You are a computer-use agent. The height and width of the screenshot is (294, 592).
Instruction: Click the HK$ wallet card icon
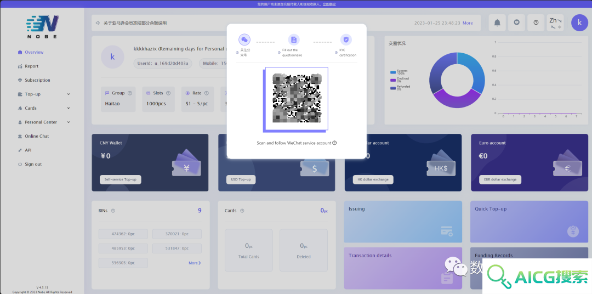click(441, 163)
